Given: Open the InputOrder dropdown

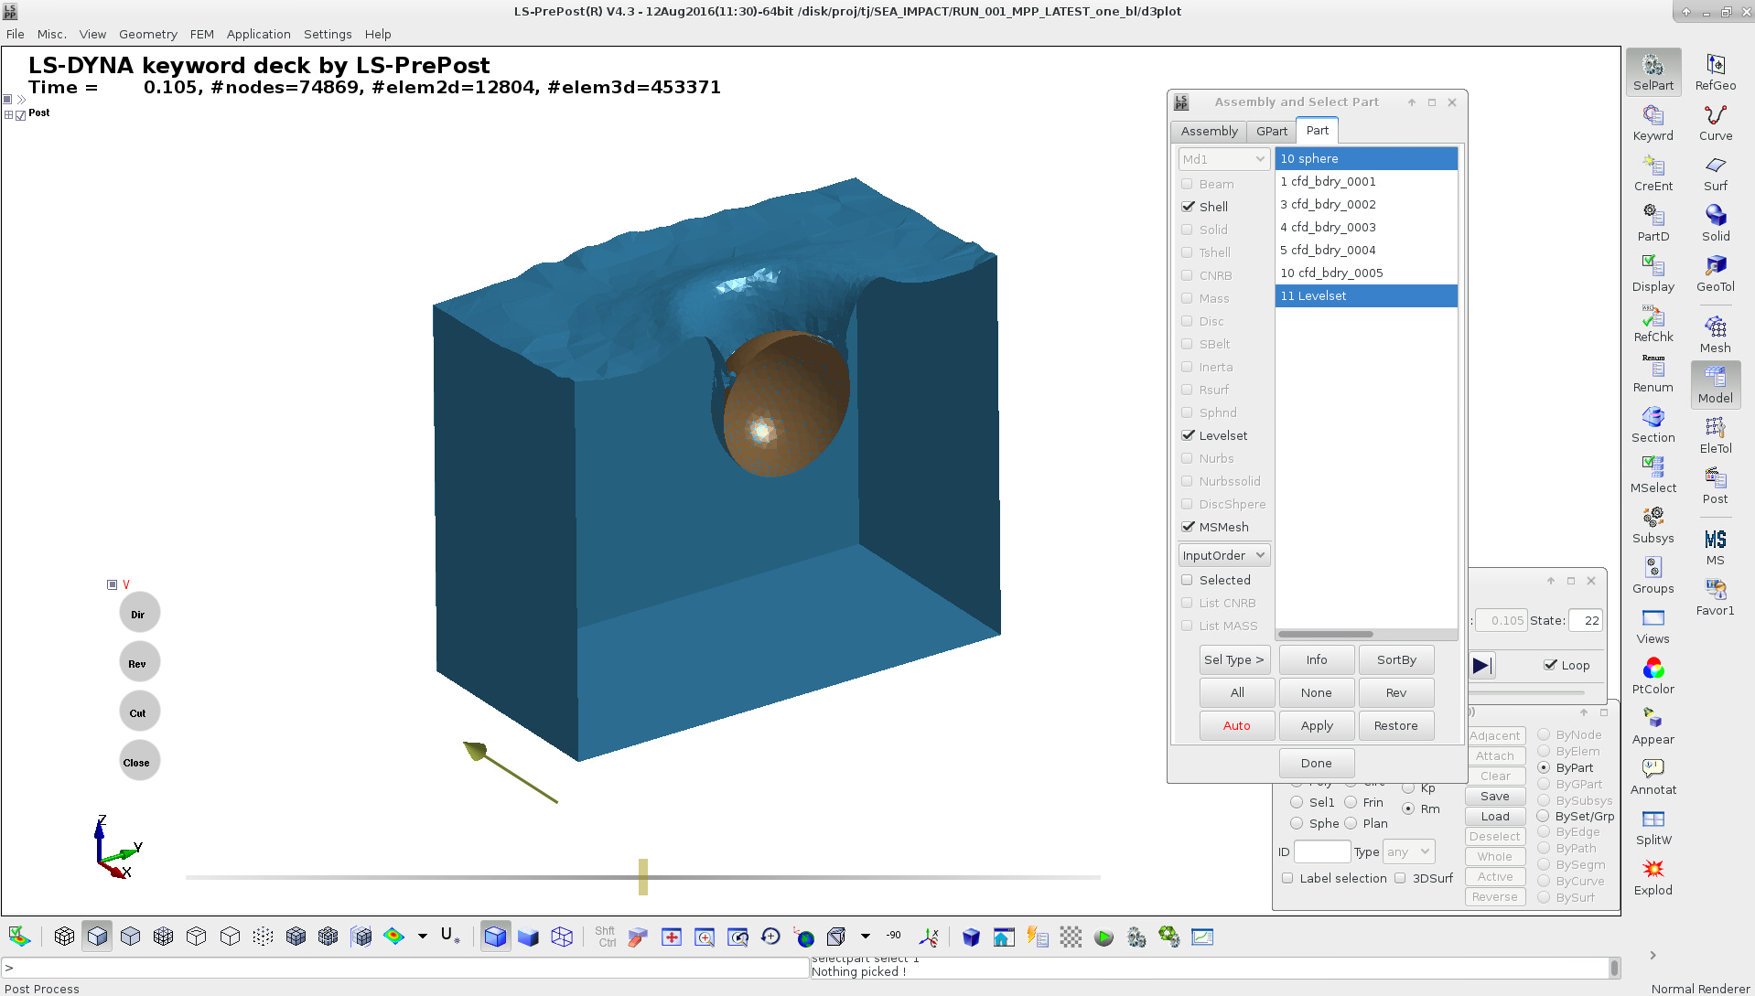Looking at the screenshot, I should point(1223,555).
